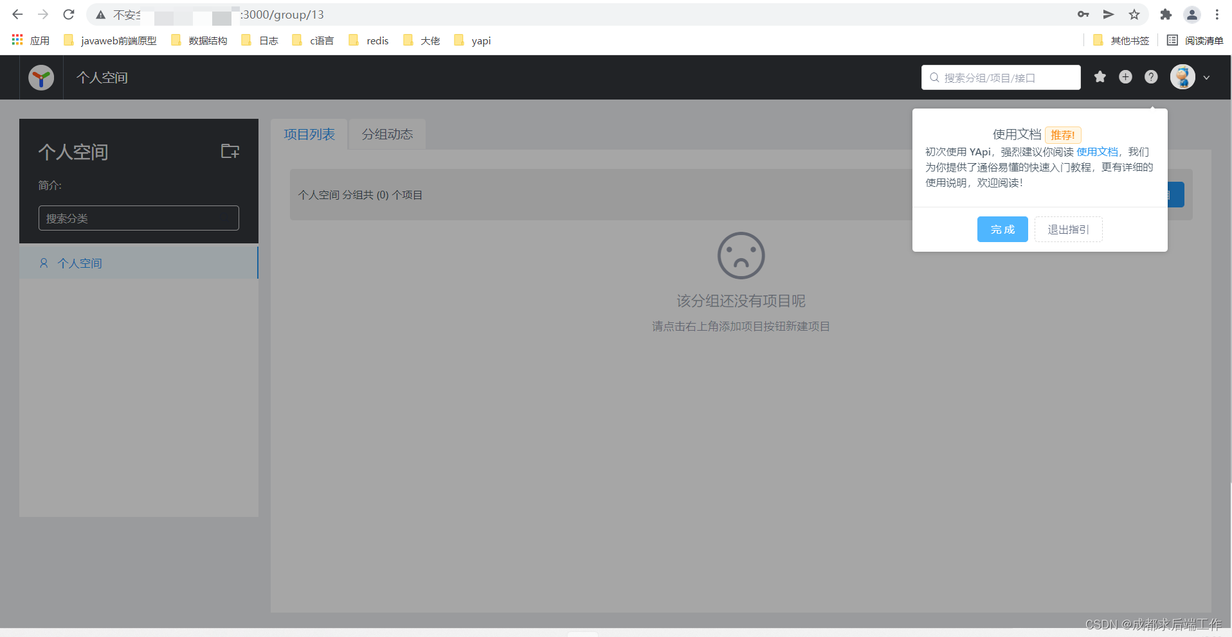
Task: Select the 项目列表 tab
Action: point(309,134)
